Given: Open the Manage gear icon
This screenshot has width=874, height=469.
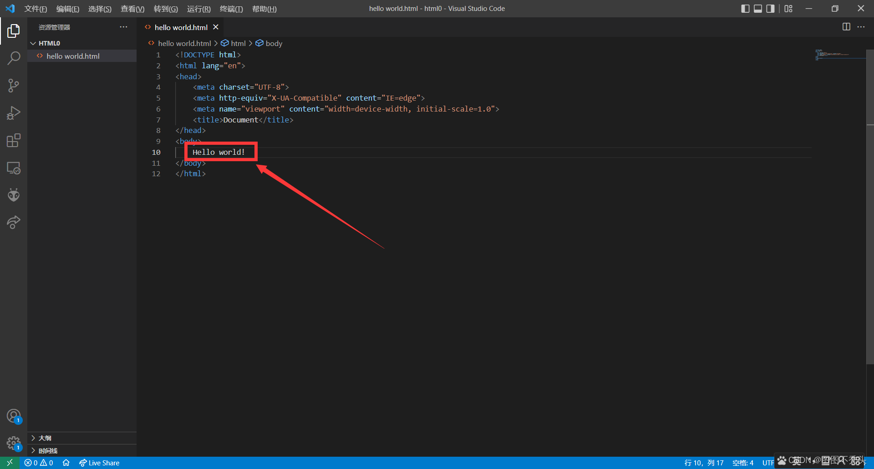Looking at the screenshot, I should click(x=14, y=443).
